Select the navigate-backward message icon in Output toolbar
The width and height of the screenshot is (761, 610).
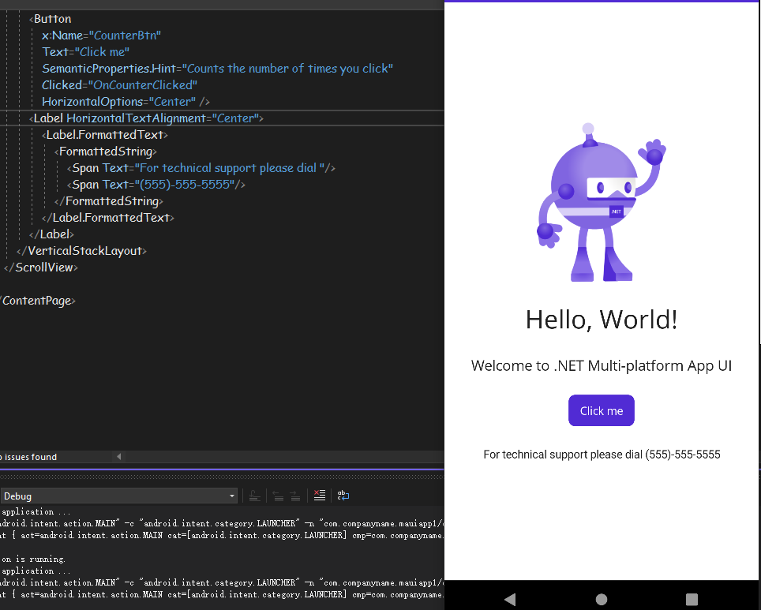click(x=278, y=496)
